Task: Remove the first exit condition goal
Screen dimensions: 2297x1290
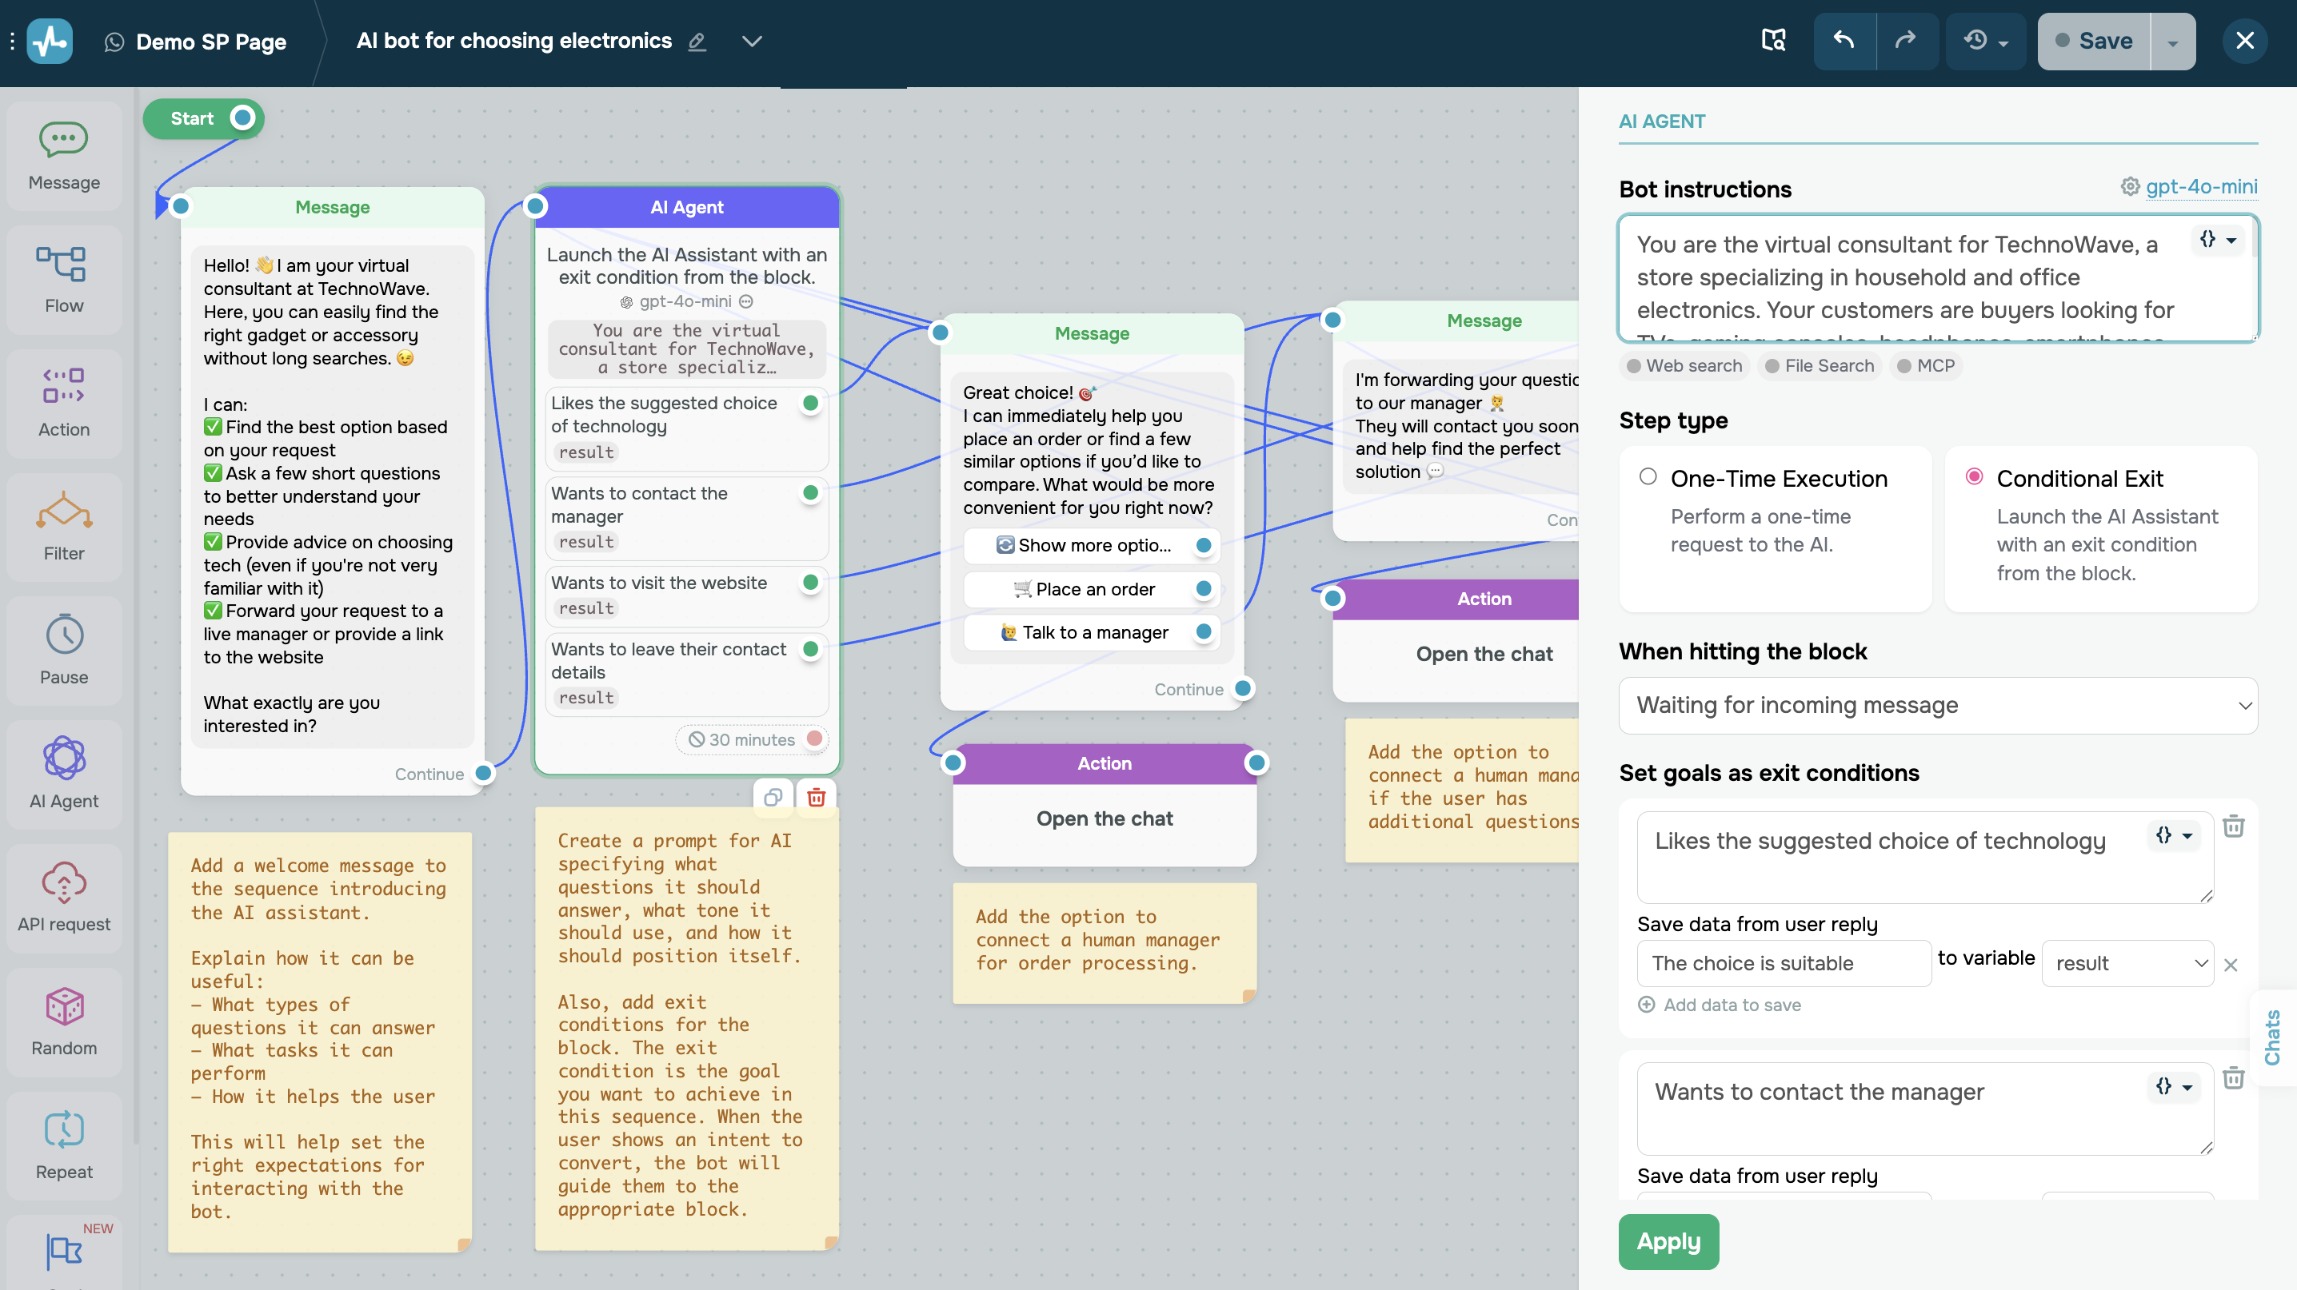Action: pos(2233,826)
